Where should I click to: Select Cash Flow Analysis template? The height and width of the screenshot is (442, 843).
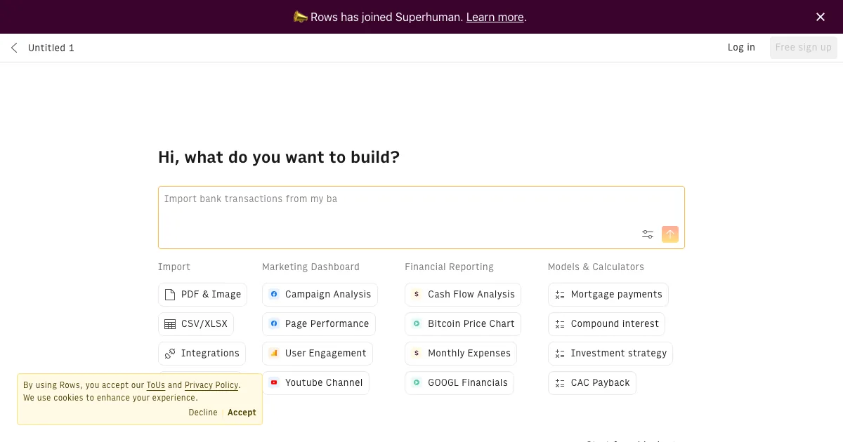pos(463,295)
